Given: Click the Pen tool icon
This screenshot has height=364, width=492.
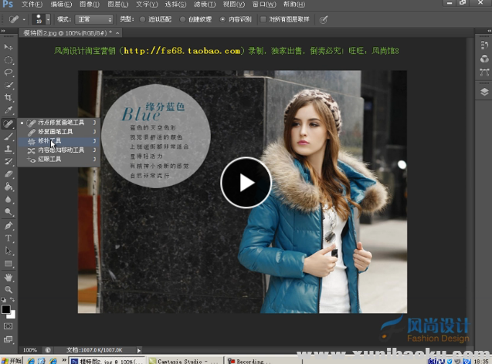Looking at the screenshot, I should click(x=8, y=226).
